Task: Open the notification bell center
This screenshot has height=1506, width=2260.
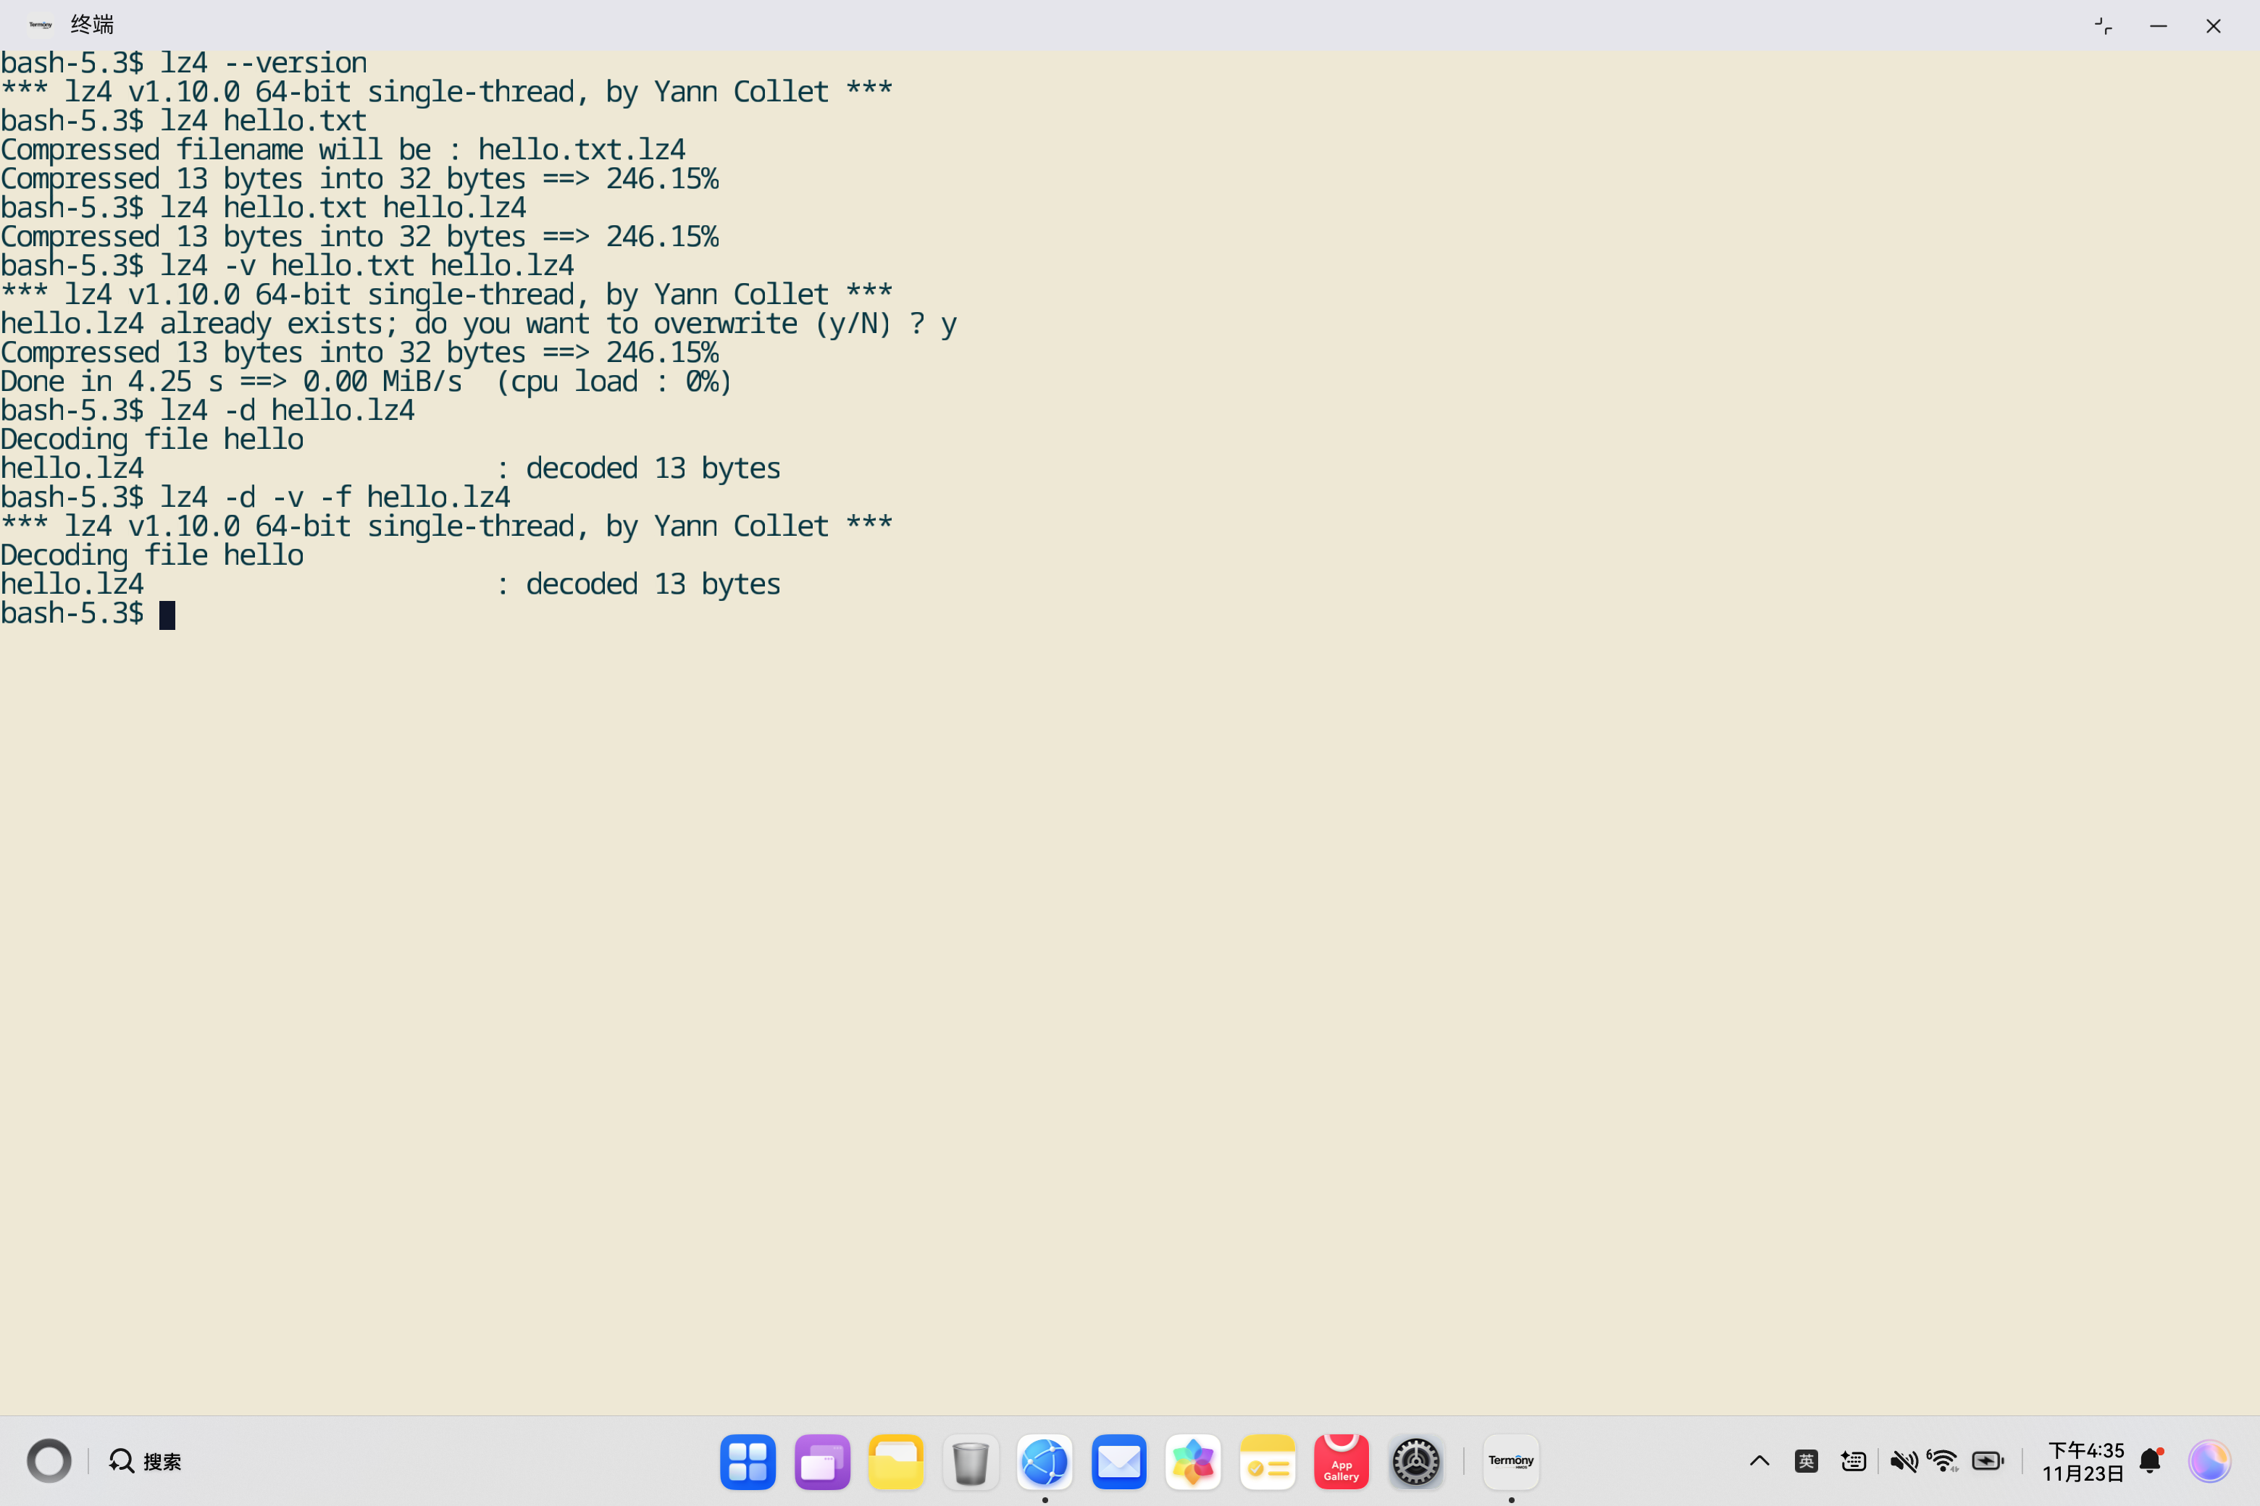Action: [2151, 1461]
